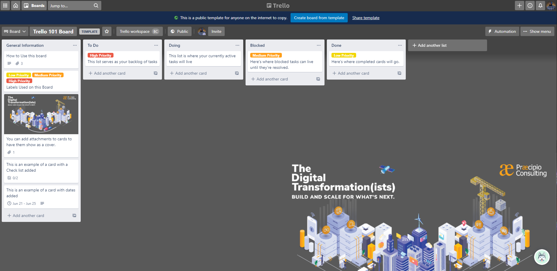Click red High Priority label on Labels card

(x=19, y=81)
